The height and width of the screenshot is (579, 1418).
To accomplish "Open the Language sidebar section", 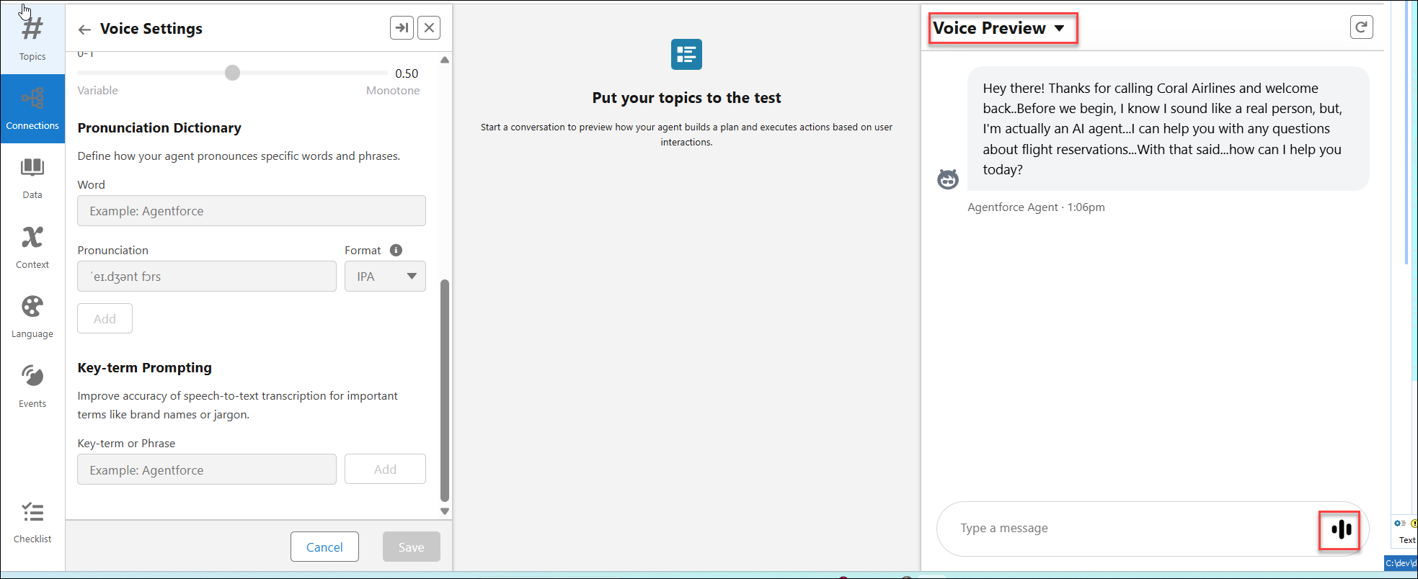I will [x=32, y=318].
